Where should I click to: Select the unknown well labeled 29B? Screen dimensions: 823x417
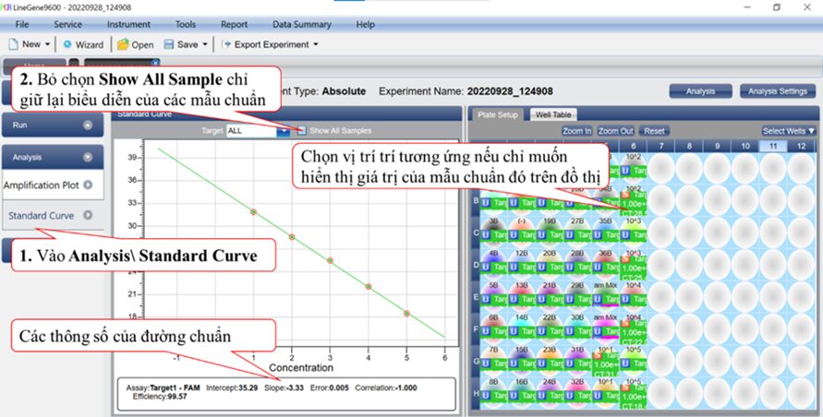coord(577,296)
